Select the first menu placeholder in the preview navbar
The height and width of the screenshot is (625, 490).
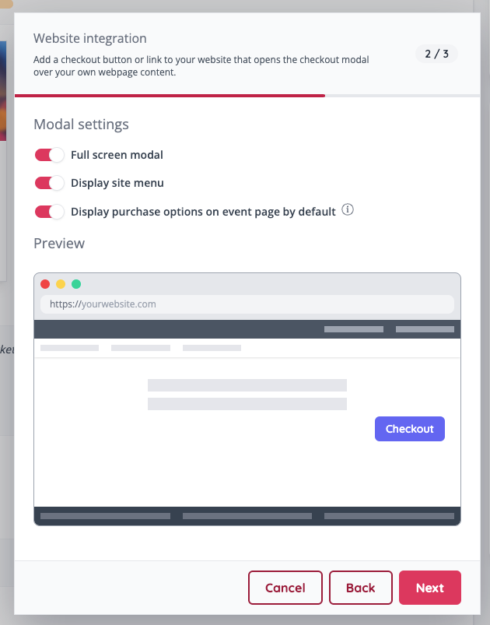(69, 347)
